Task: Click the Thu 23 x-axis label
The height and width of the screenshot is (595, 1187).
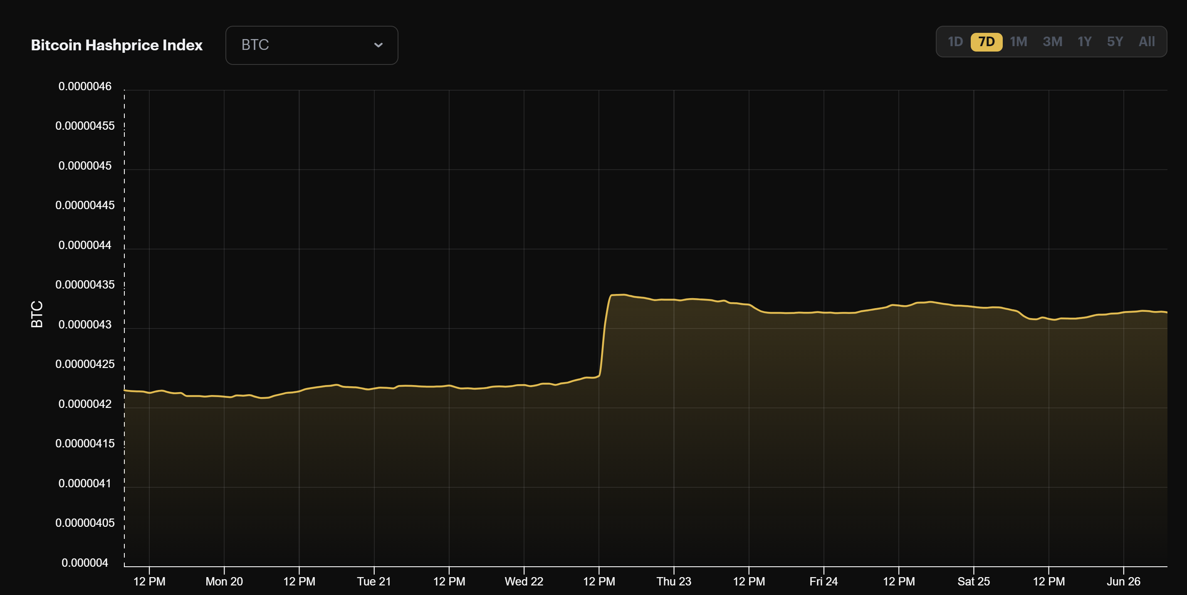Action: point(674,581)
